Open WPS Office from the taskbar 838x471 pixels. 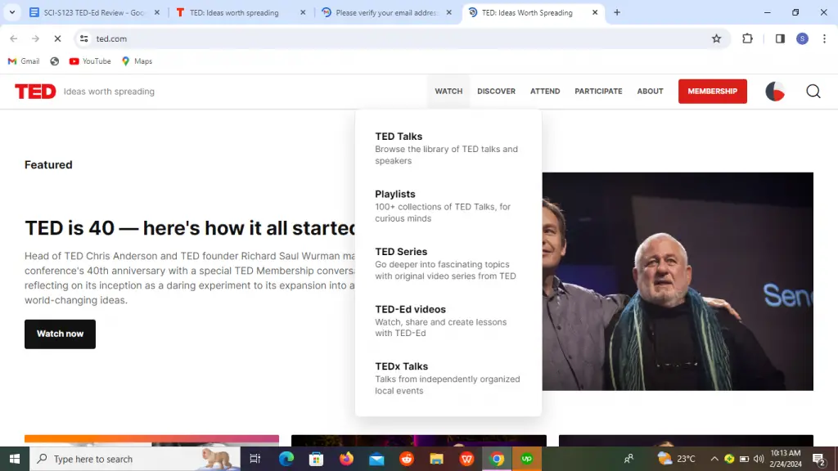click(467, 459)
